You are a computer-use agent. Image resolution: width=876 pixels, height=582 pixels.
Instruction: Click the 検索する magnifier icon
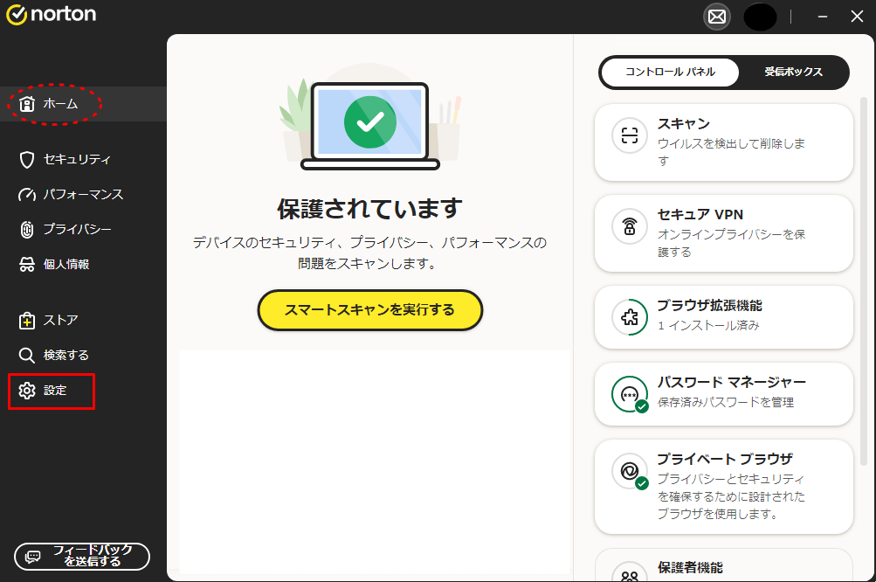coord(27,355)
